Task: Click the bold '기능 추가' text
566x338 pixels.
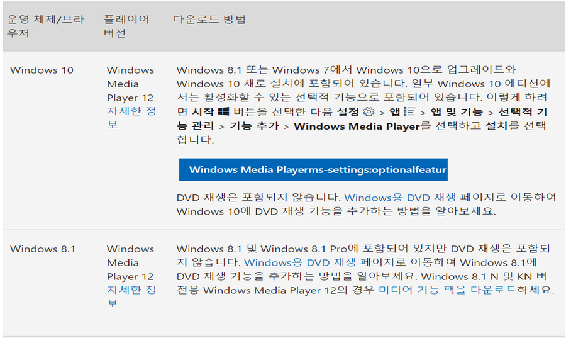Action: [x=255, y=126]
